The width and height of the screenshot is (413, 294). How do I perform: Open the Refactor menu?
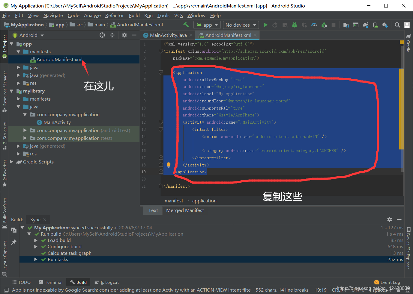[x=114, y=15]
